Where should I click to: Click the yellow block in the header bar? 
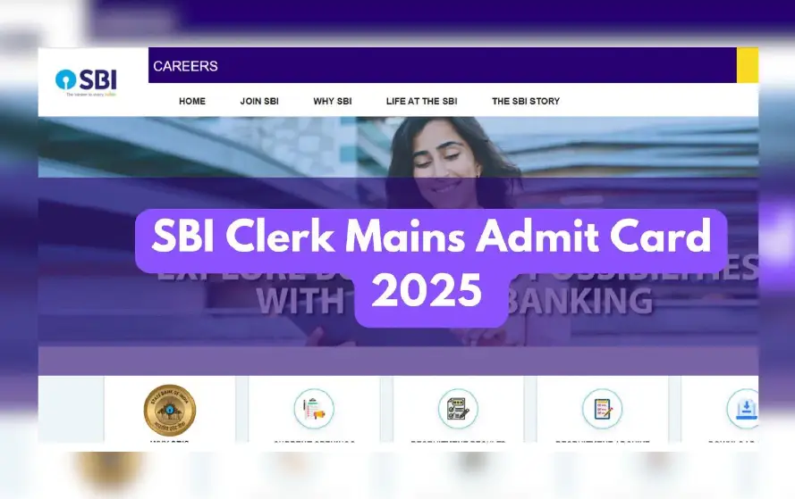click(x=748, y=65)
